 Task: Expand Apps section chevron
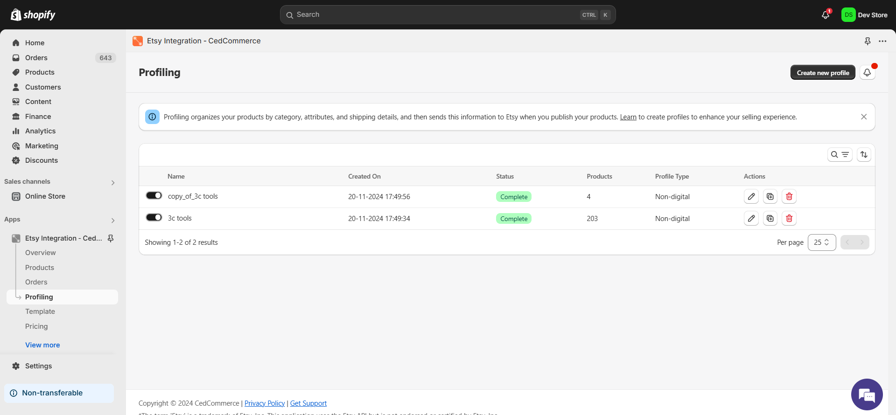point(113,220)
